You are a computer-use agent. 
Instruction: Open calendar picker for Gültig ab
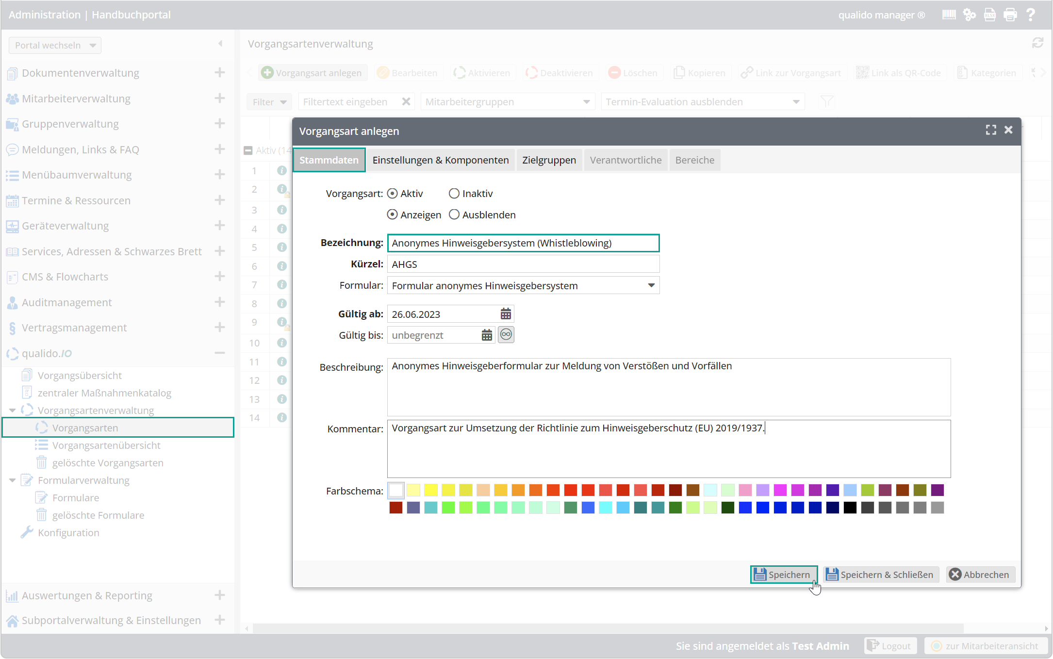pos(506,314)
